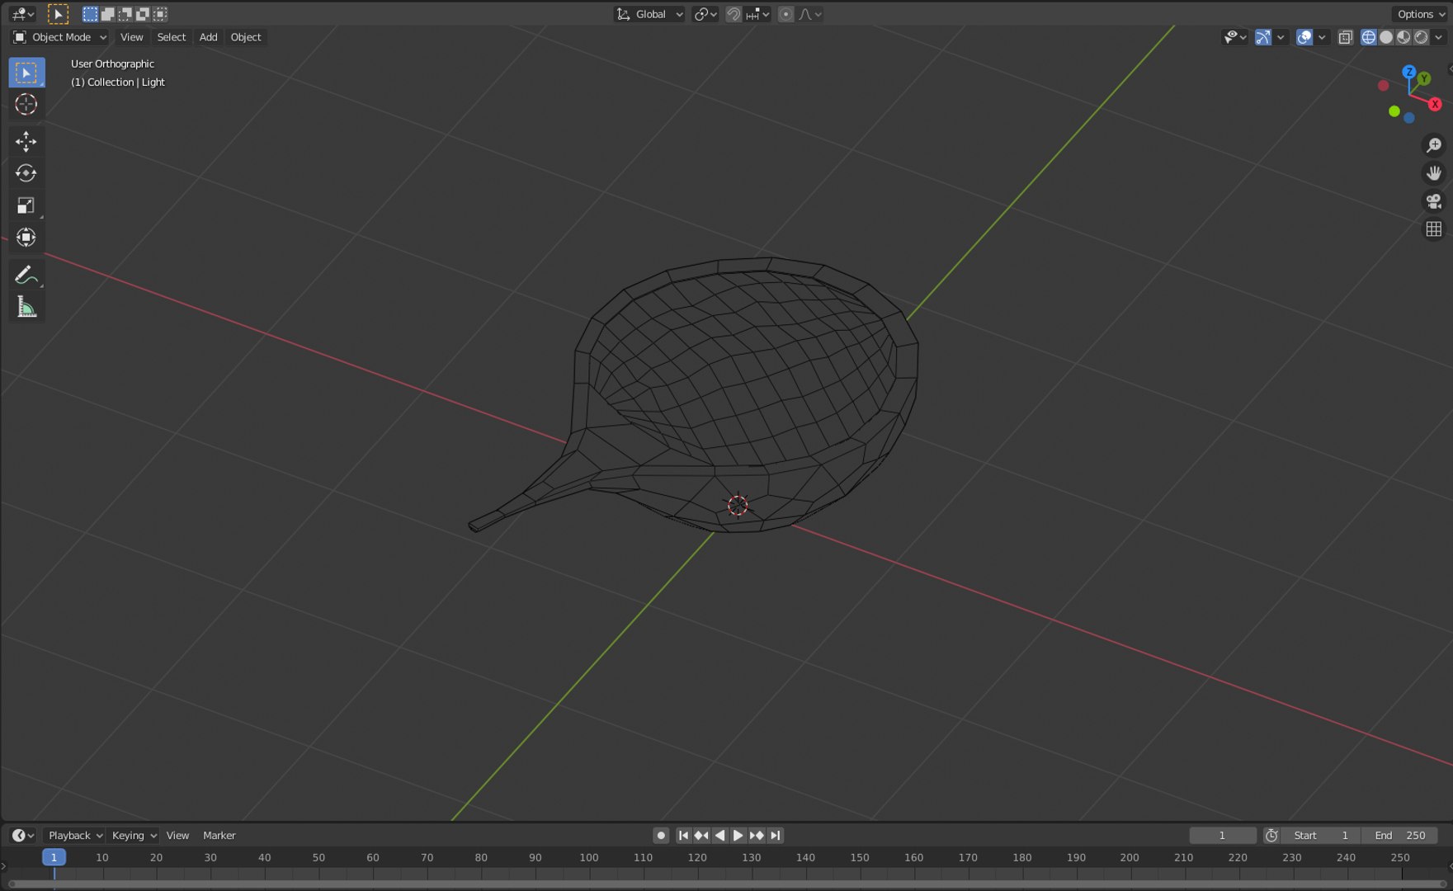The width and height of the screenshot is (1453, 891).
Task: Set selection mode to subtract
Action: (125, 14)
